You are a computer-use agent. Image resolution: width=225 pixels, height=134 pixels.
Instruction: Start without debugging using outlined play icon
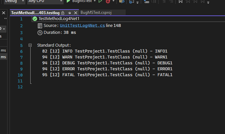click(x=100, y=1)
